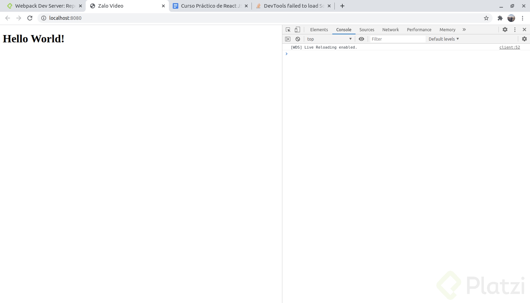Switch to the Network panel
Viewport: 530px width, 303px height.
click(x=391, y=30)
